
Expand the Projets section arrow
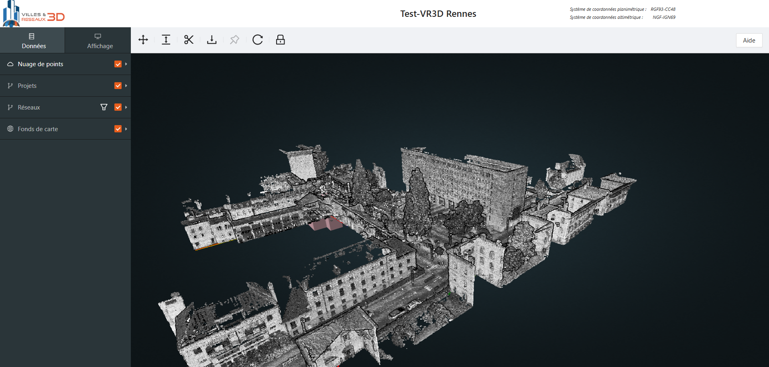[126, 86]
